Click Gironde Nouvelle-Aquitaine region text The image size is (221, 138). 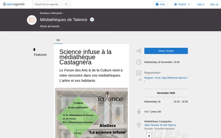point(159,129)
